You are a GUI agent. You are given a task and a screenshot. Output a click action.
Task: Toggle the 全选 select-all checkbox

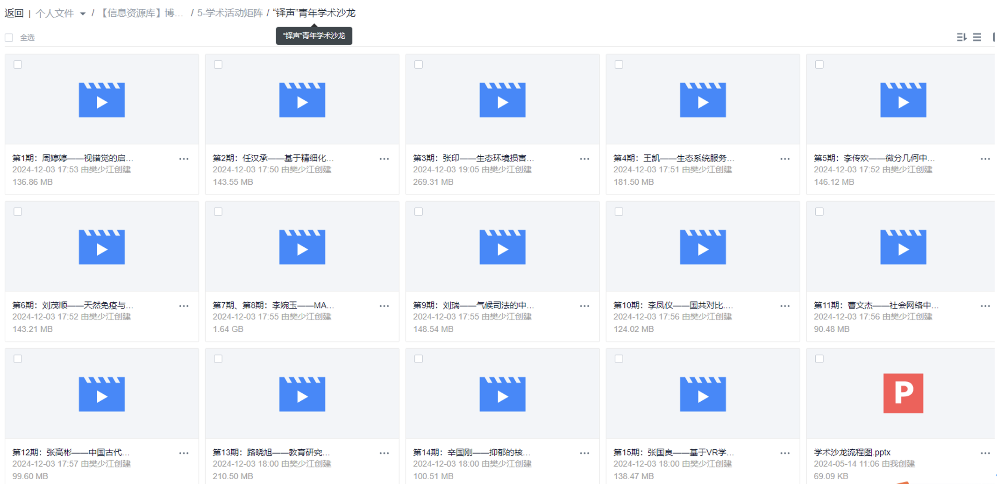[x=9, y=37]
